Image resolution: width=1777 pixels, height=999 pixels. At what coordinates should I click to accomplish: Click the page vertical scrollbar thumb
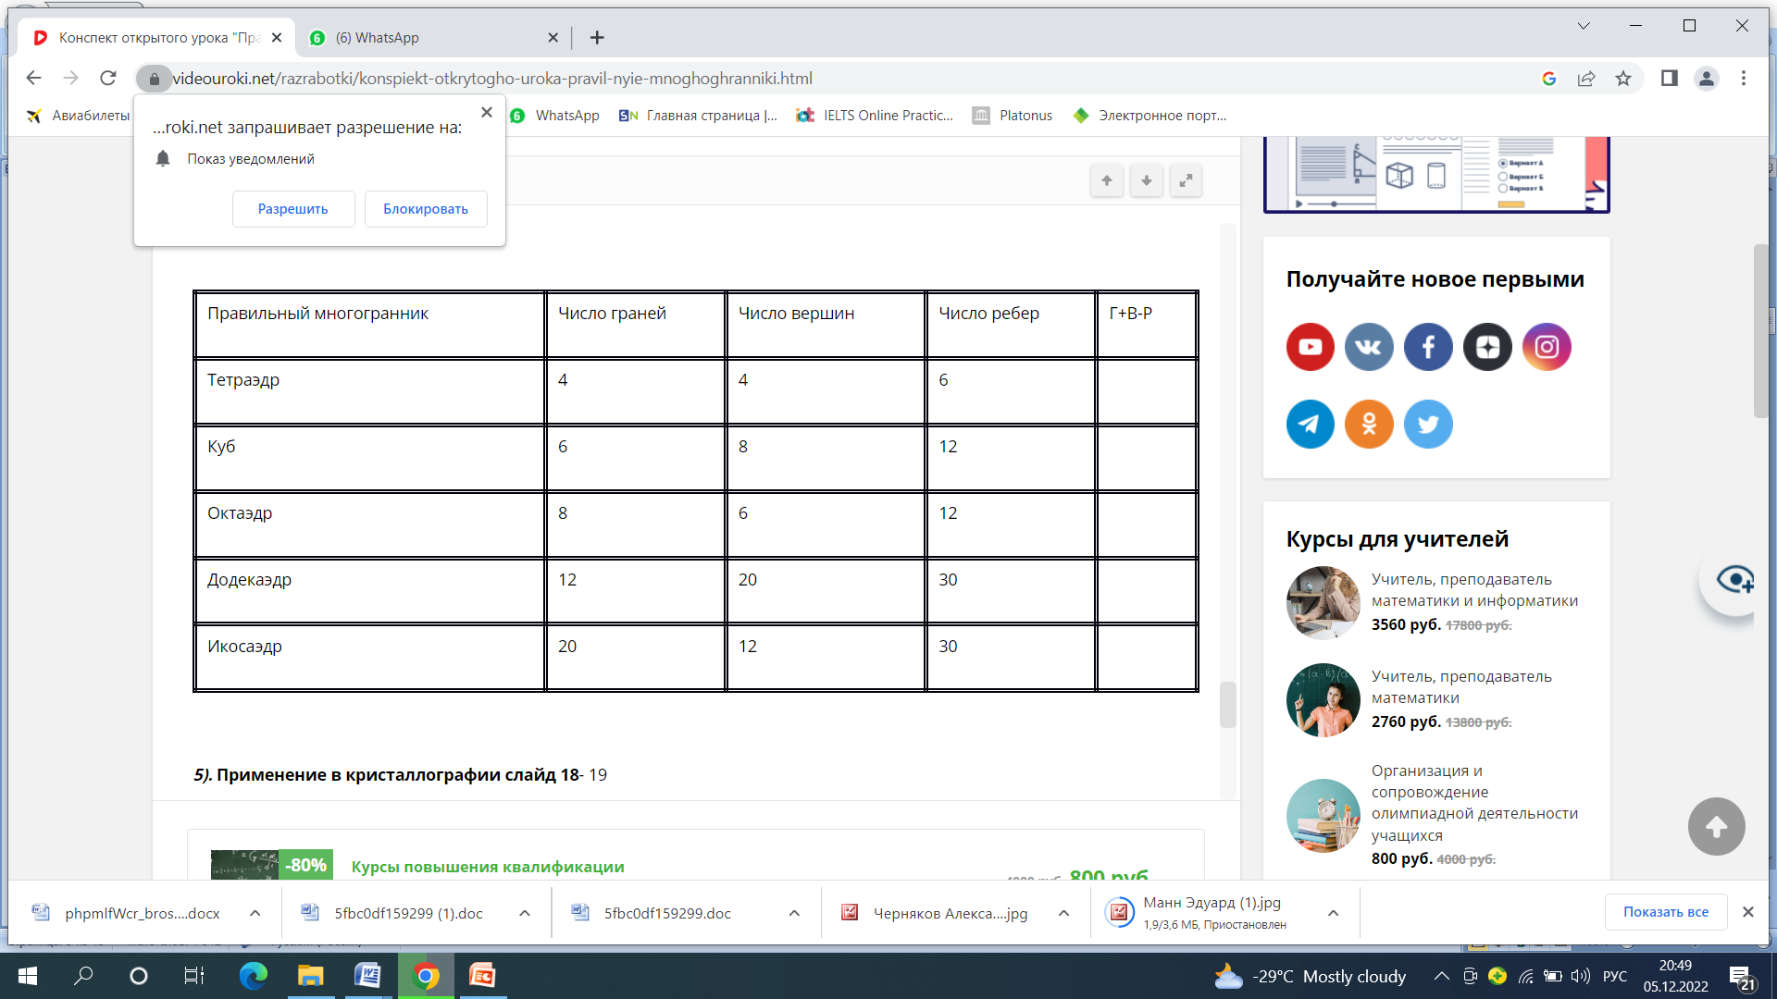1760,331
